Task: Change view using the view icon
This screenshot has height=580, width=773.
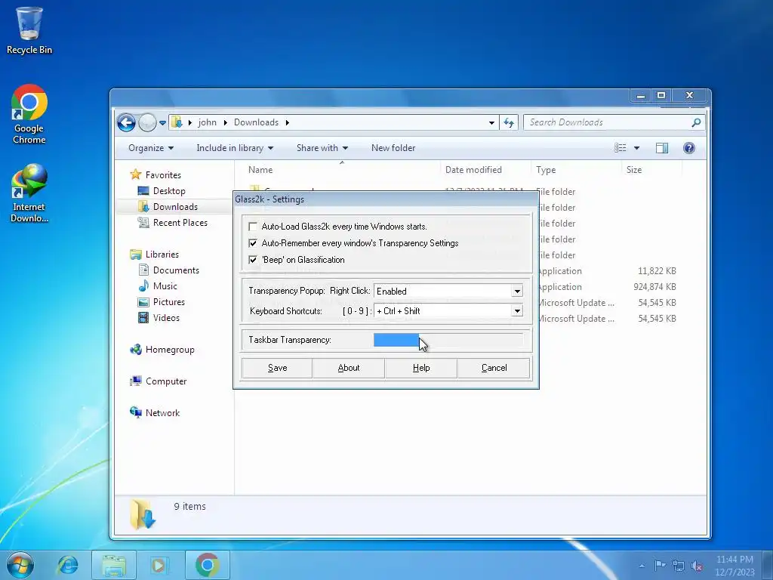Action: 621,148
